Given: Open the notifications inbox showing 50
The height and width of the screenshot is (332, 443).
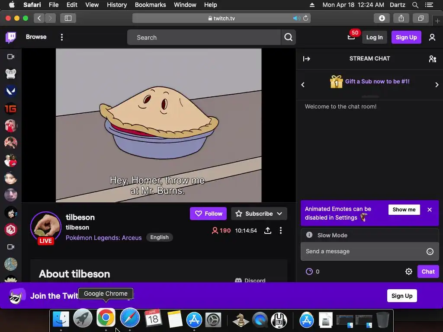Looking at the screenshot, I should (351, 37).
